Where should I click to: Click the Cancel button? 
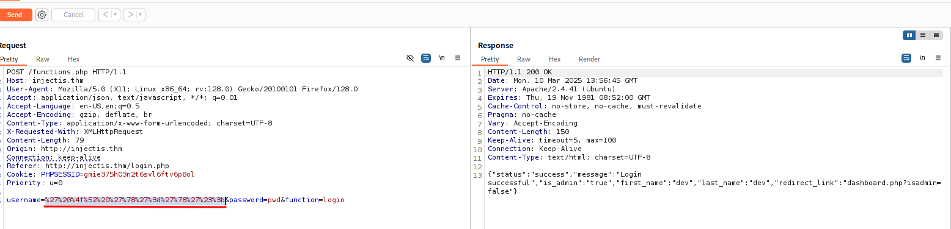coord(73,15)
